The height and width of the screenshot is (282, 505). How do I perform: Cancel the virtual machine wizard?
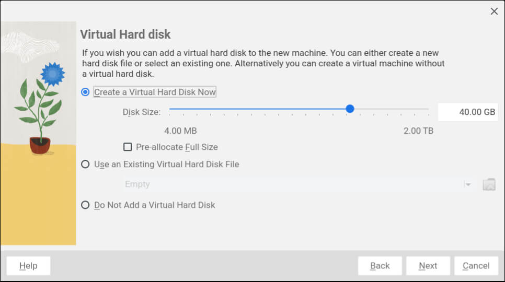476,266
